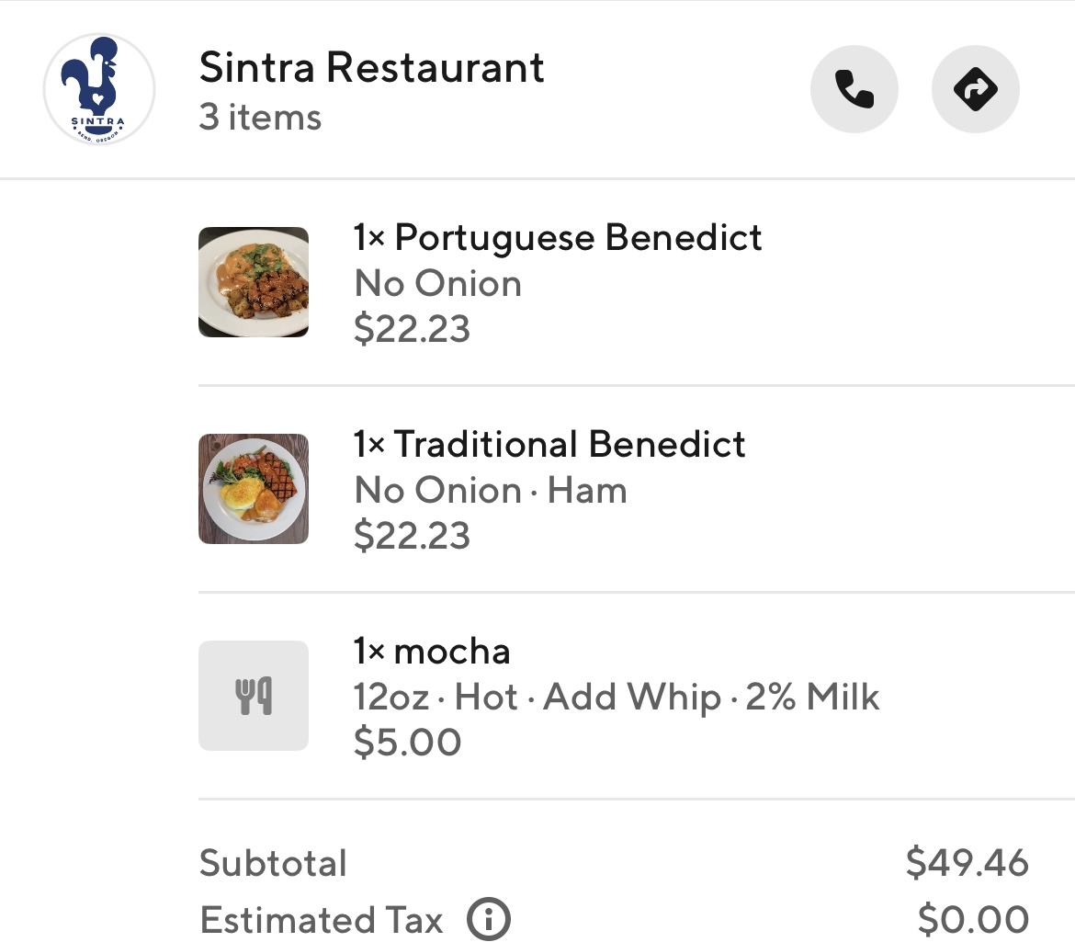Click the $49.46 subtotal amount
Image resolution: width=1075 pixels, height=942 pixels.
(967, 863)
